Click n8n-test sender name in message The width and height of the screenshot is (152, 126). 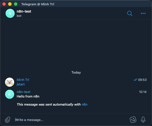[x=24, y=92]
